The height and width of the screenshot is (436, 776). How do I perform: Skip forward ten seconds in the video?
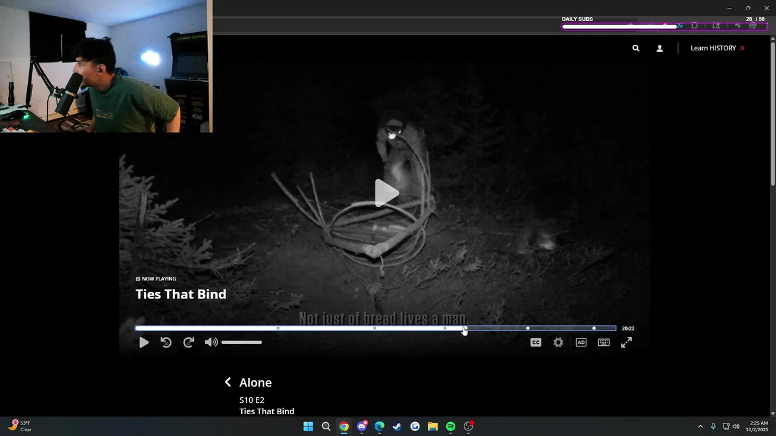point(189,343)
